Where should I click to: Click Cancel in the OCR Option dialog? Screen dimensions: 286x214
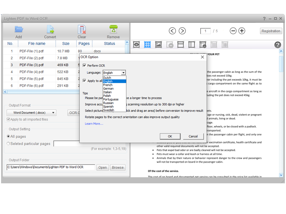(x=193, y=136)
